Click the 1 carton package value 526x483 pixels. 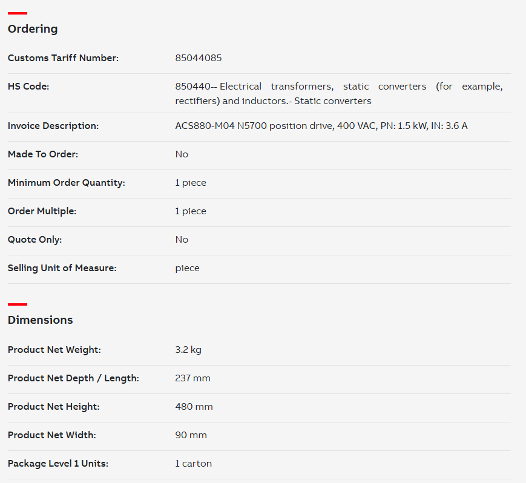tap(193, 464)
